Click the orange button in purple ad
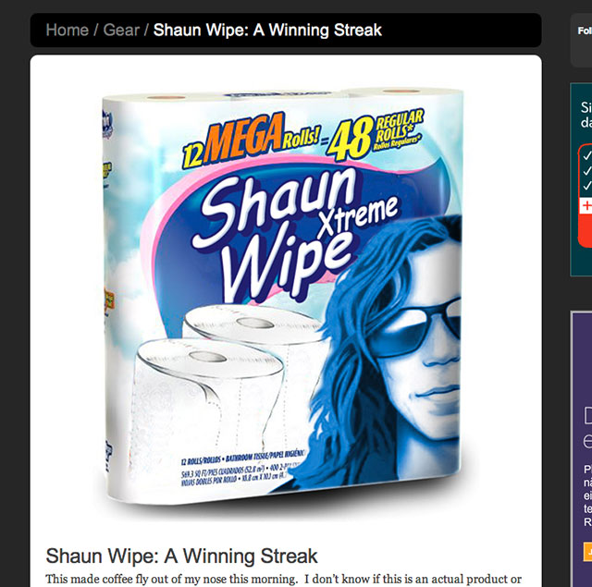This screenshot has width=592, height=587. (x=588, y=552)
